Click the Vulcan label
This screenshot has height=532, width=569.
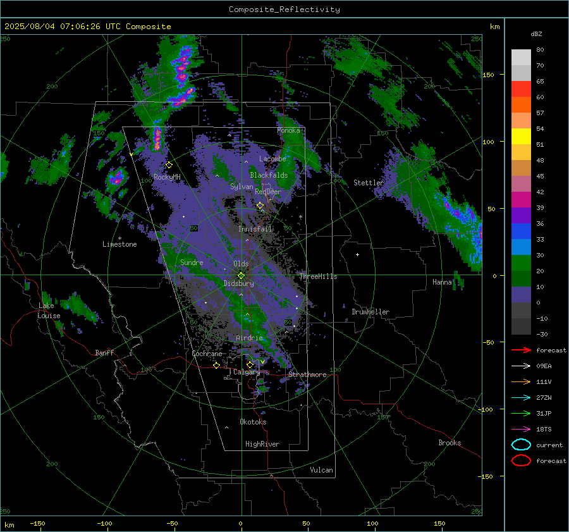click(x=321, y=470)
